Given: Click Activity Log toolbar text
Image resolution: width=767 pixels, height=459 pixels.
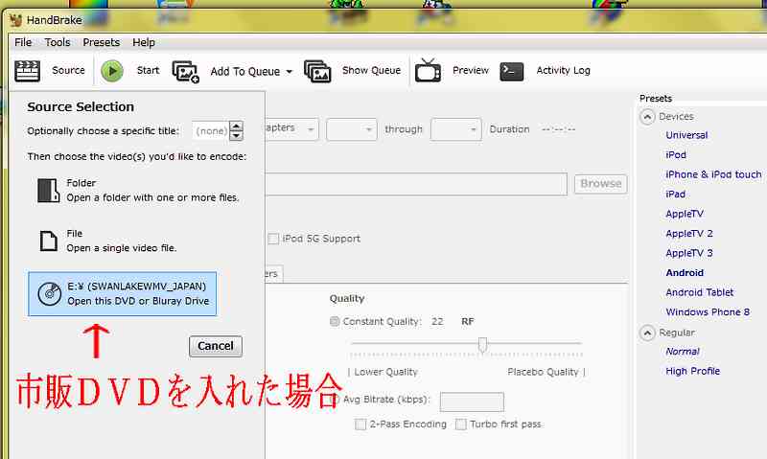Looking at the screenshot, I should pos(563,70).
